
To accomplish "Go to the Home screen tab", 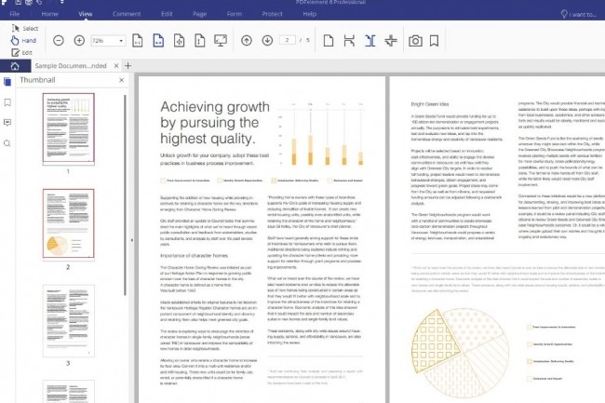I will pyautogui.click(x=15, y=66).
